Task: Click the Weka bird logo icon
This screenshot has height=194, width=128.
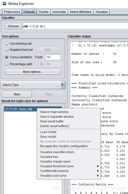Action: tap(4, 4)
